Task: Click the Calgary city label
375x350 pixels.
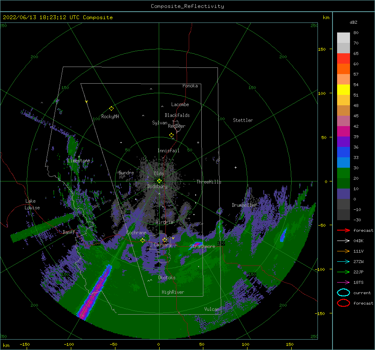Action: [162, 245]
